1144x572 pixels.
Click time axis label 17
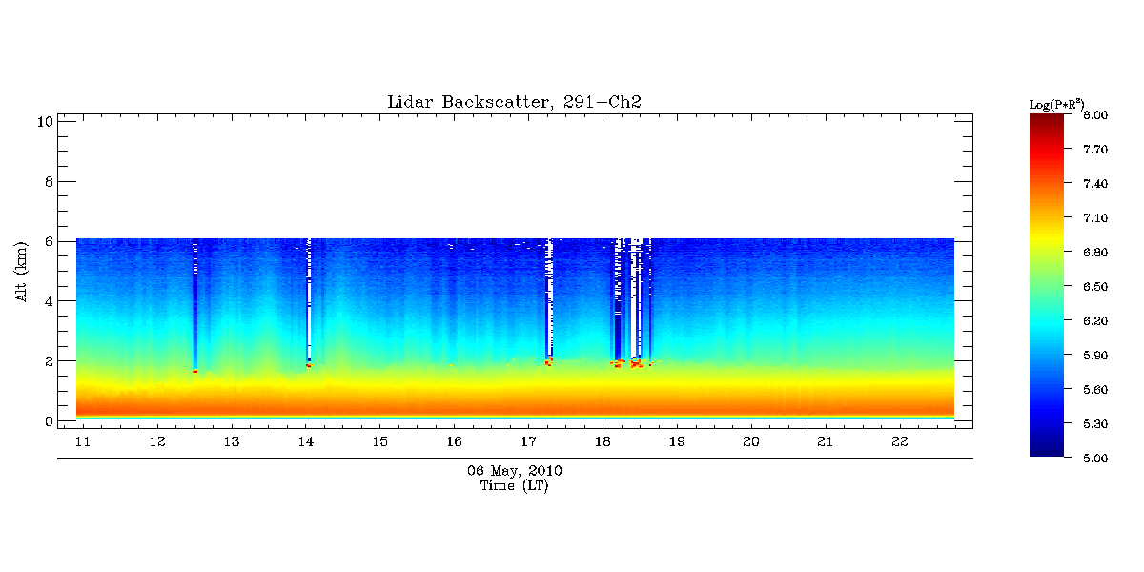(528, 441)
